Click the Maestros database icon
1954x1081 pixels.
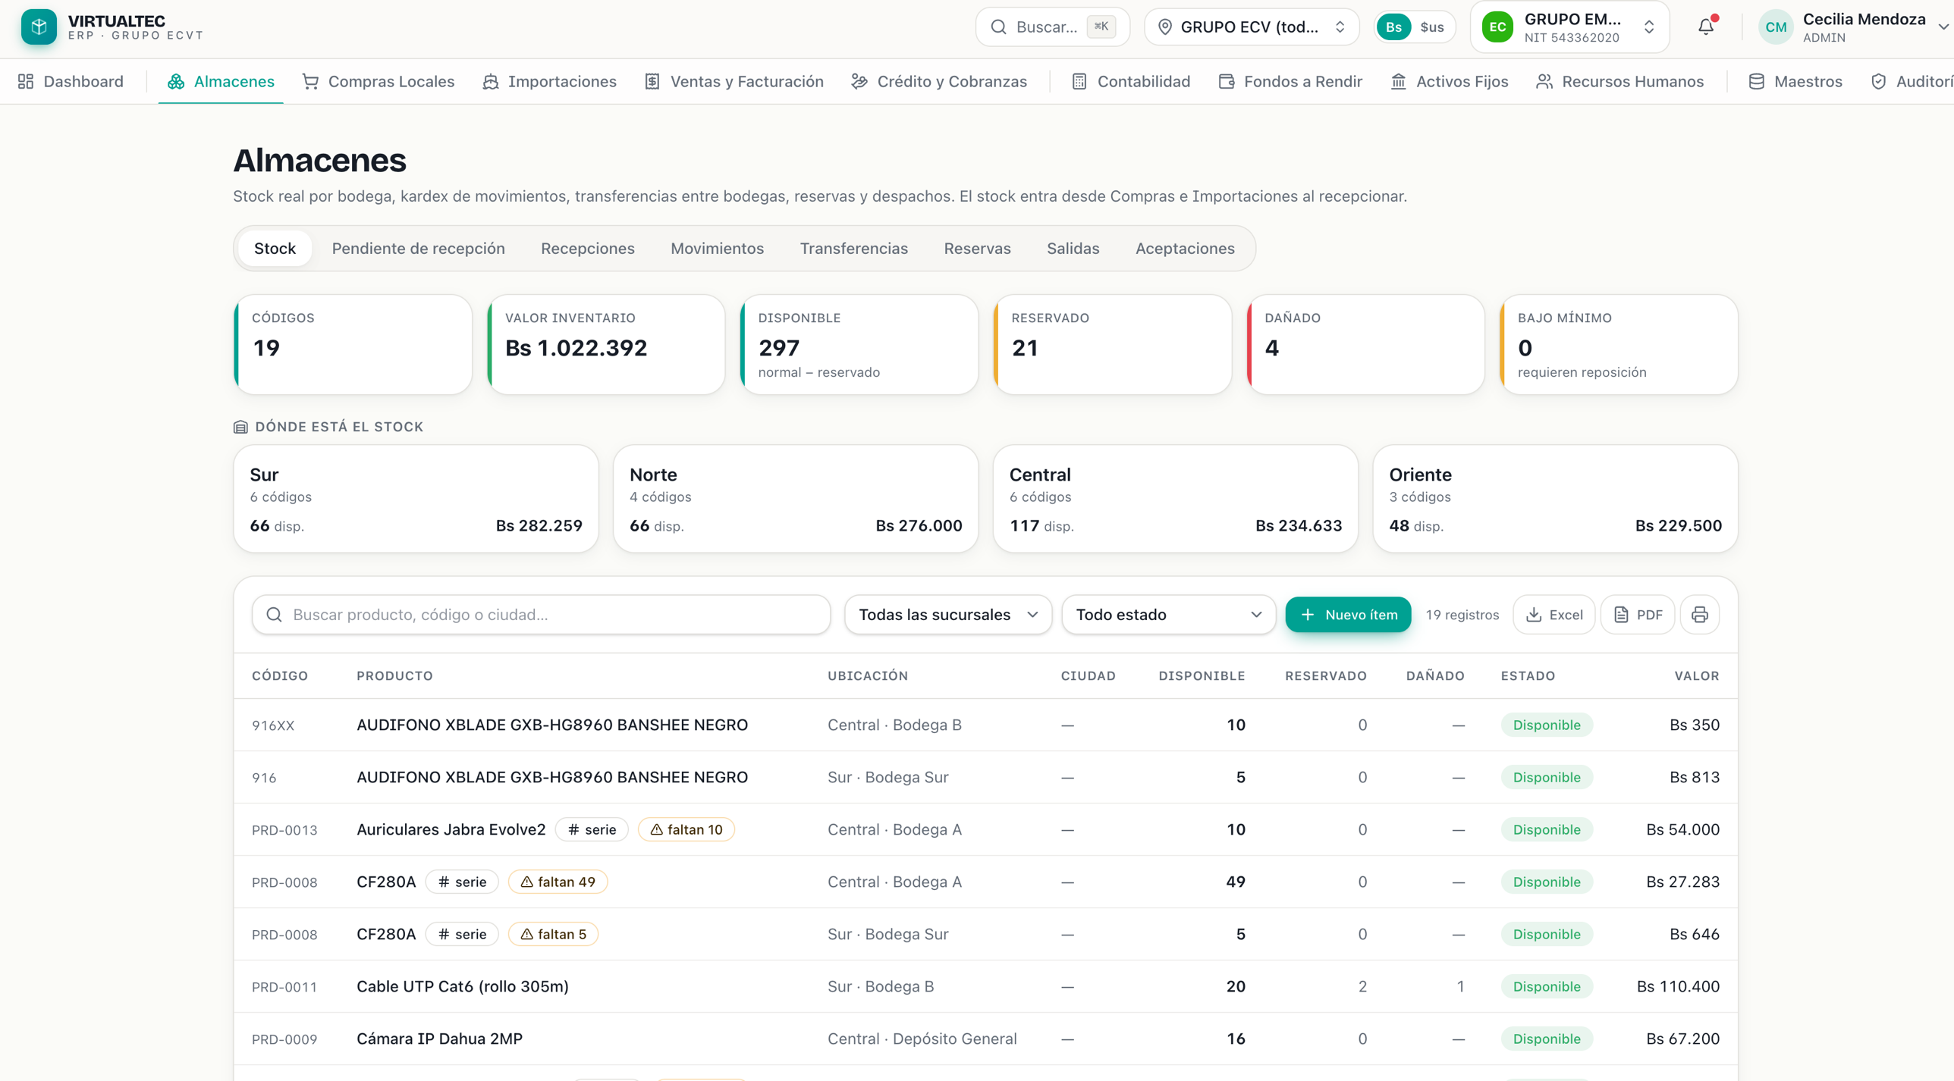coord(1756,81)
